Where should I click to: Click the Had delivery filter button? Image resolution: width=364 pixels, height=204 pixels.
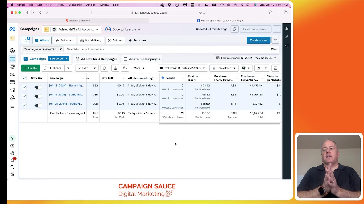point(91,40)
